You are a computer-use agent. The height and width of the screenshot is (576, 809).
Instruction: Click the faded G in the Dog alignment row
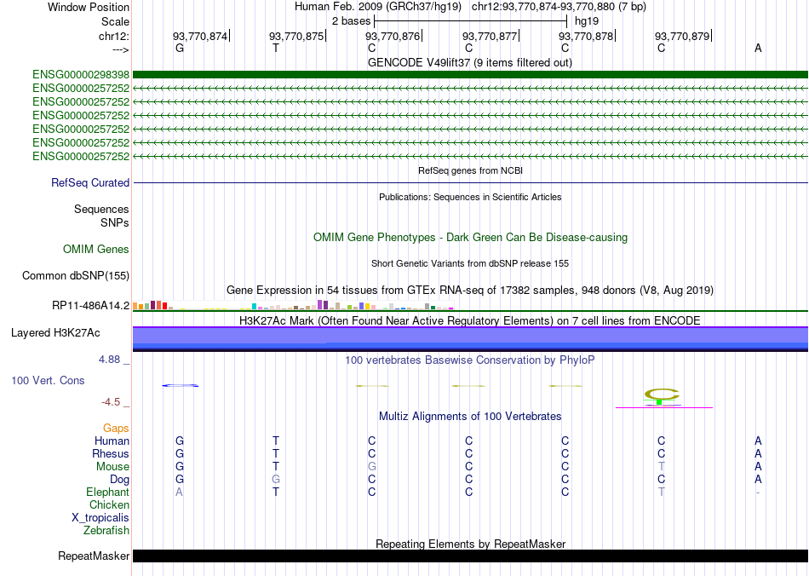(276, 480)
